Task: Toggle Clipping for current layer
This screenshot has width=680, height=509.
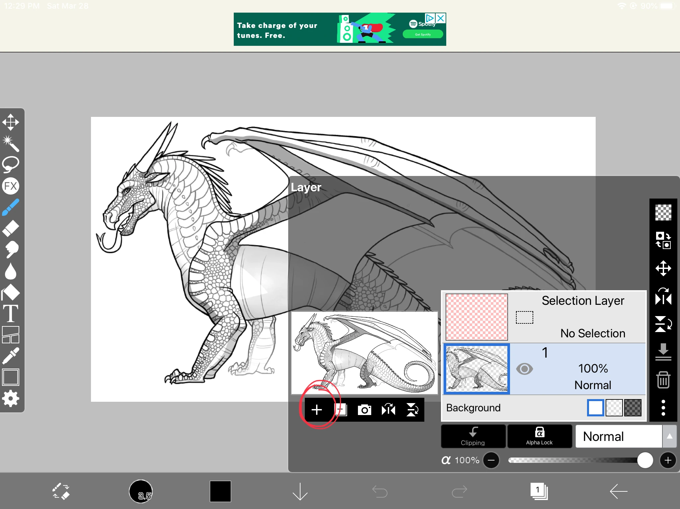Action: pos(473,436)
